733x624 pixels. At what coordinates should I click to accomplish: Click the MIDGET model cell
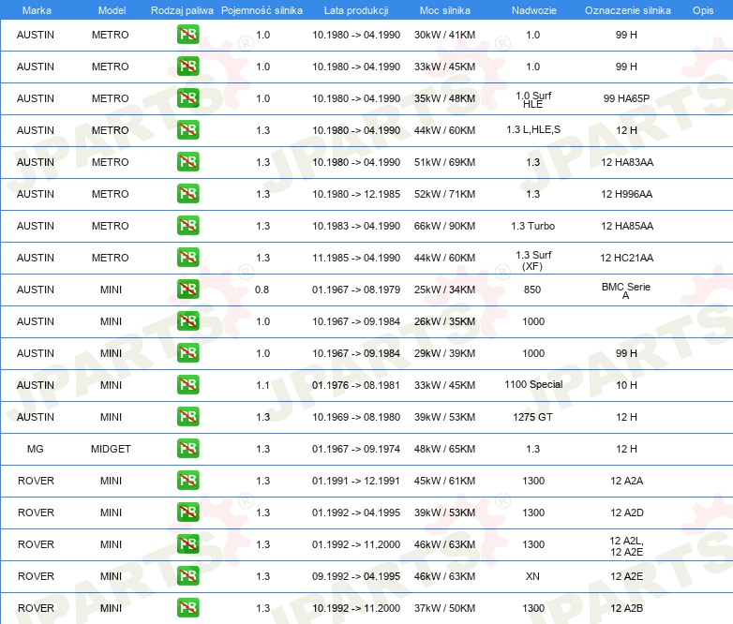tap(111, 449)
